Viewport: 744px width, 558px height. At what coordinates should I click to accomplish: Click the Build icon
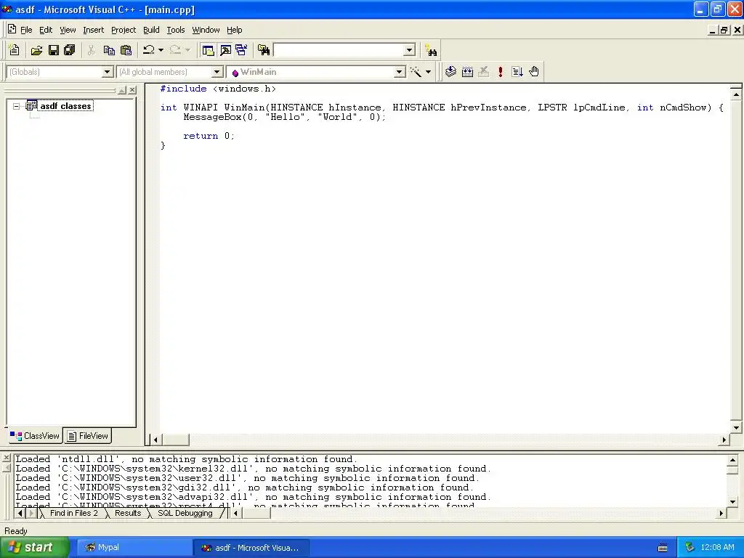tap(467, 72)
